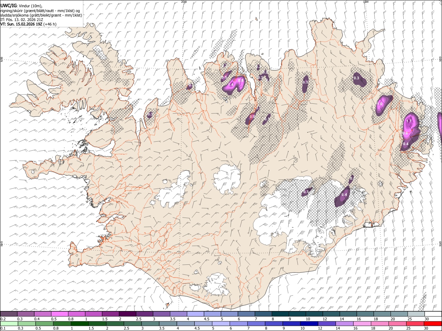Image resolution: width=442 pixels, height=331 pixels.
Task: Select the bright pink snow legend swatch for 0.5
Action: pyautogui.click(x=59, y=314)
